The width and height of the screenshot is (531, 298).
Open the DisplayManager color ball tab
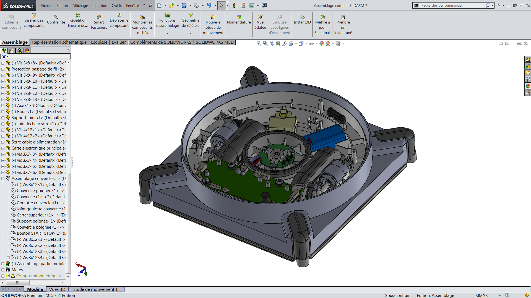[x=27, y=51]
